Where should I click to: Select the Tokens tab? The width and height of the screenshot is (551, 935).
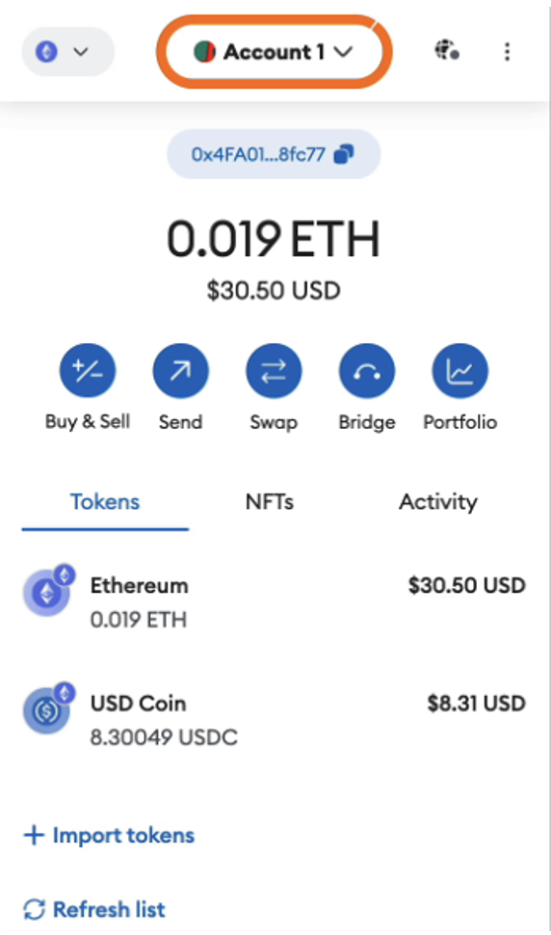[x=105, y=502]
